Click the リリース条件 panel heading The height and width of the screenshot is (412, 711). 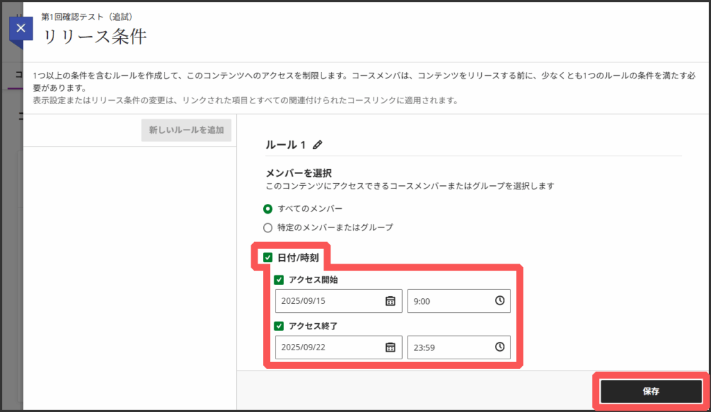[x=95, y=37]
